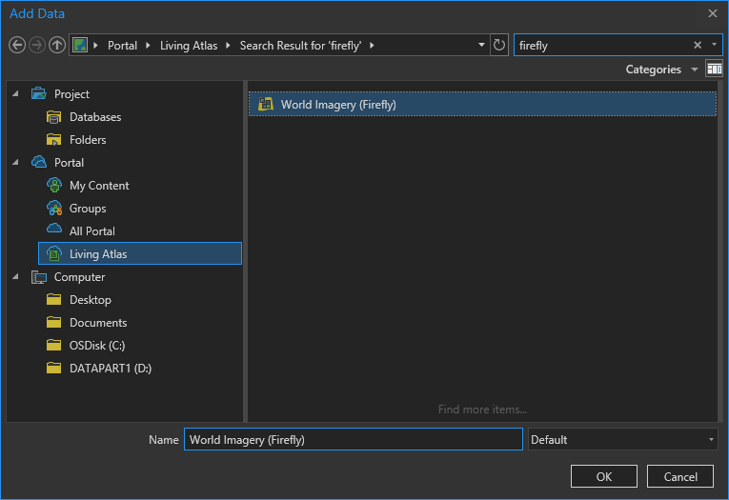This screenshot has height=500, width=729.
Task: Click OK to add the data
Action: tap(604, 476)
